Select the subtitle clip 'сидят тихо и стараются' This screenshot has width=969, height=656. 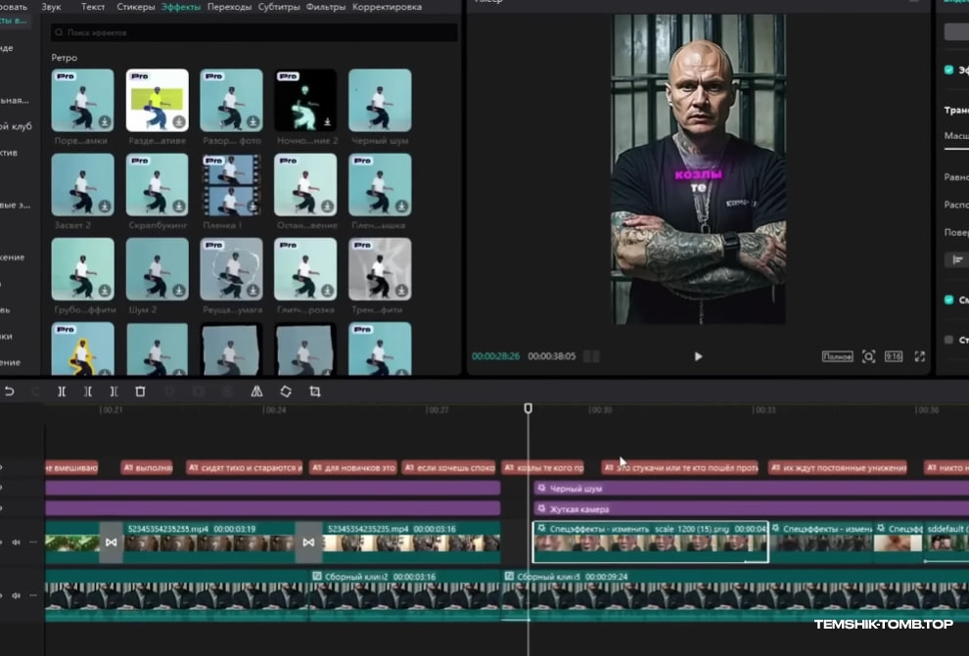pyautogui.click(x=244, y=467)
